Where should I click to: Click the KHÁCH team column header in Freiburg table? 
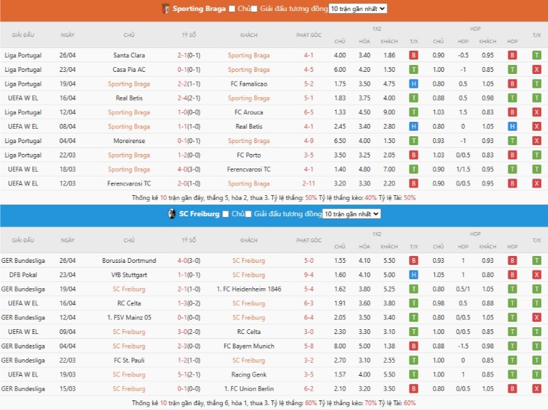pyautogui.click(x=249, y=240)
